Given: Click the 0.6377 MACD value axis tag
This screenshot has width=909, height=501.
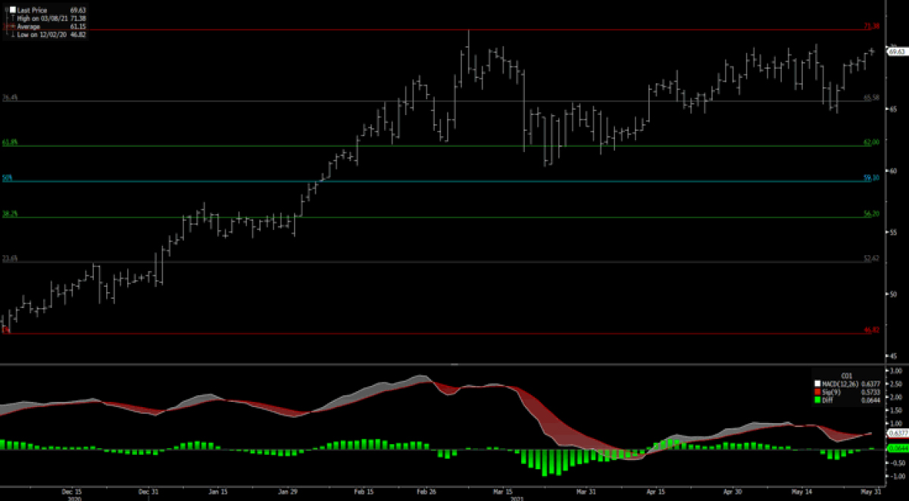Looking at the screenshot, I should 896,433.
